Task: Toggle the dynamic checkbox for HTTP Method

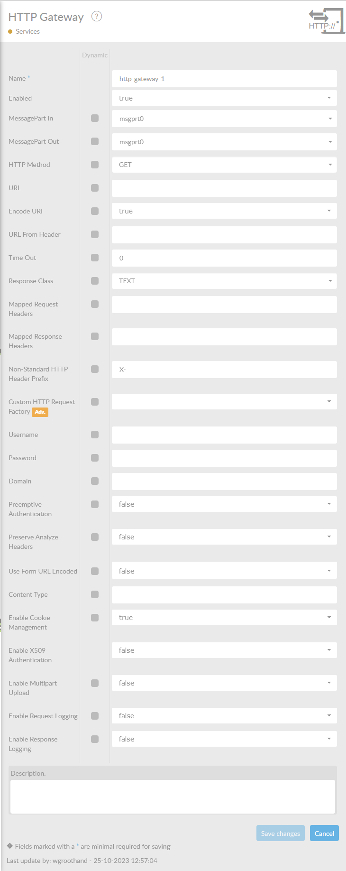Action: (x=95, y=165)
